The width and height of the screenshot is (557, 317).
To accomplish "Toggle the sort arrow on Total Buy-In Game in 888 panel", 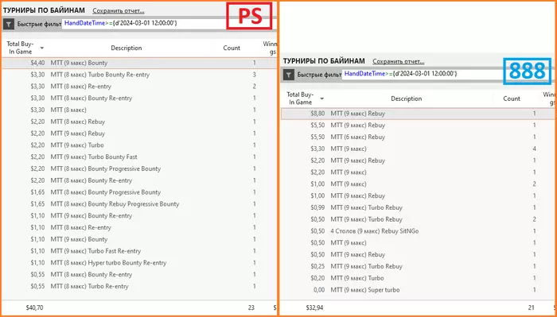I will (x=321, y=99).
